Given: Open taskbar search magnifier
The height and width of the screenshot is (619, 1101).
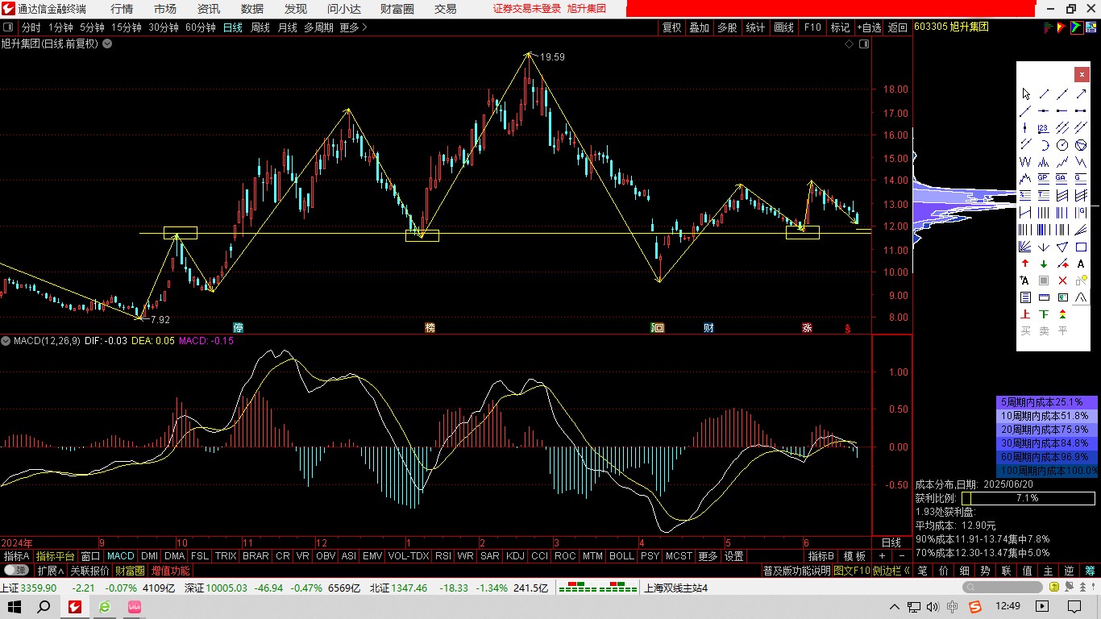Looking at the screenshot, I should (x=45, y=605).
